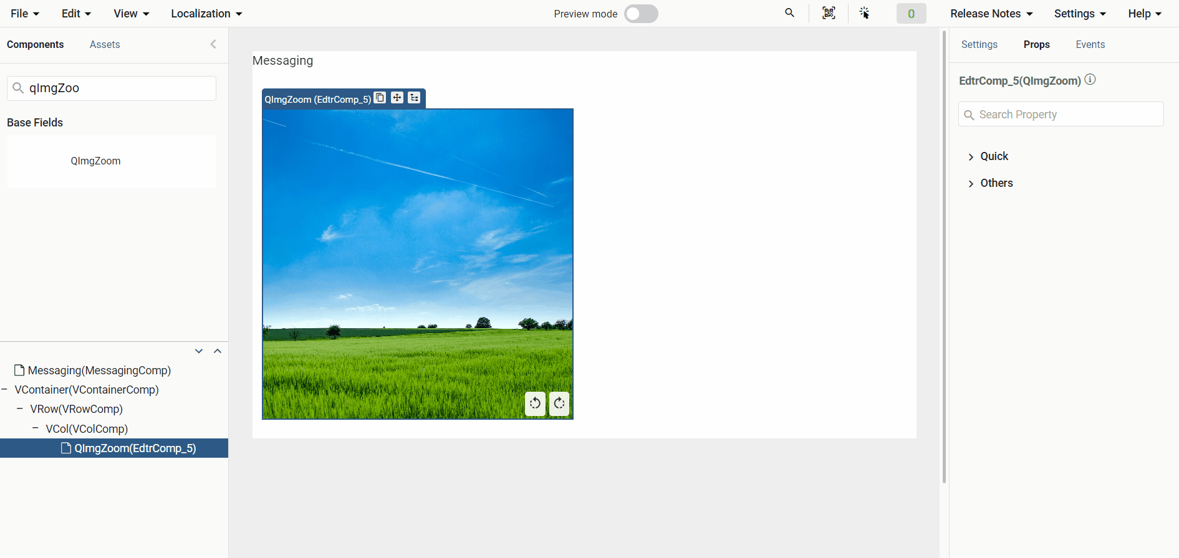
Task: Rotate the image counter-clockwise
Action: click(x=535, y=404)
